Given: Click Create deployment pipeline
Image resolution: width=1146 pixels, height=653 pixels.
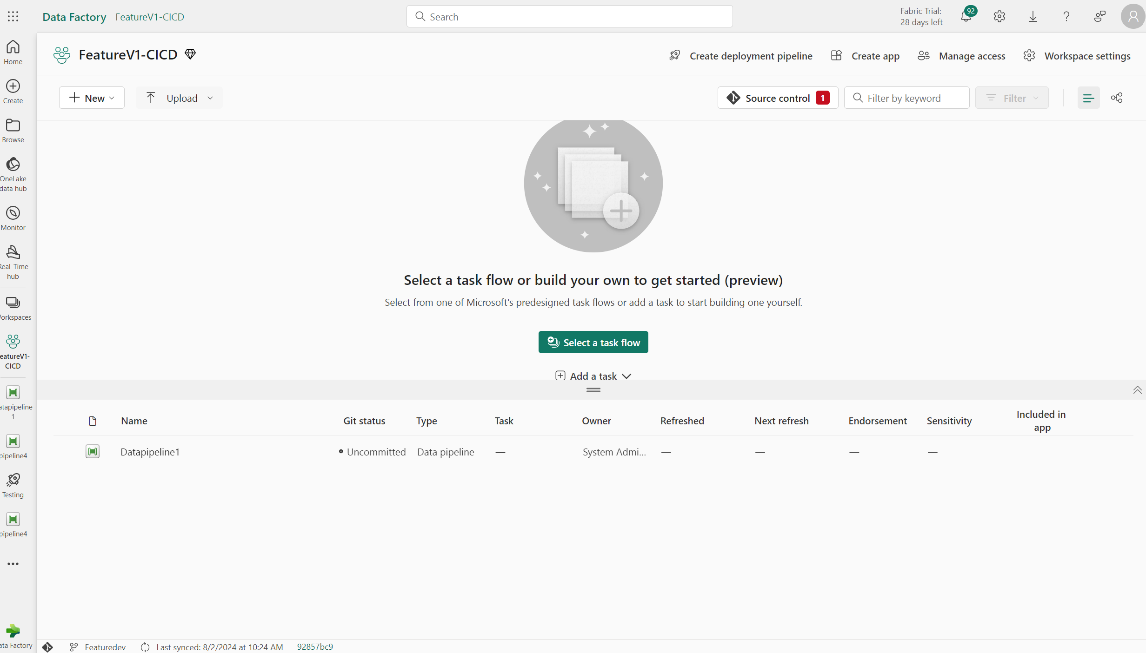Looking at the screenshot, I should point(741,56).
